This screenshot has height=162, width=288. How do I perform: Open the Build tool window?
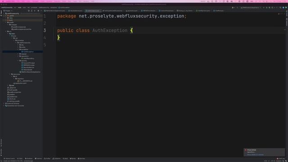(x=65, y=158)
